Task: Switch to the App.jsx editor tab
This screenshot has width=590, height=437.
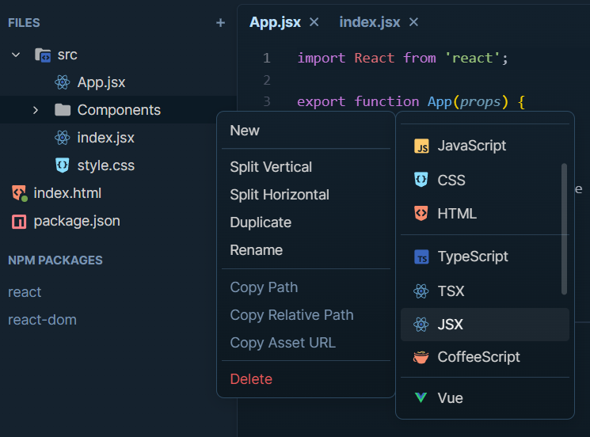Action: coord(275,22)
